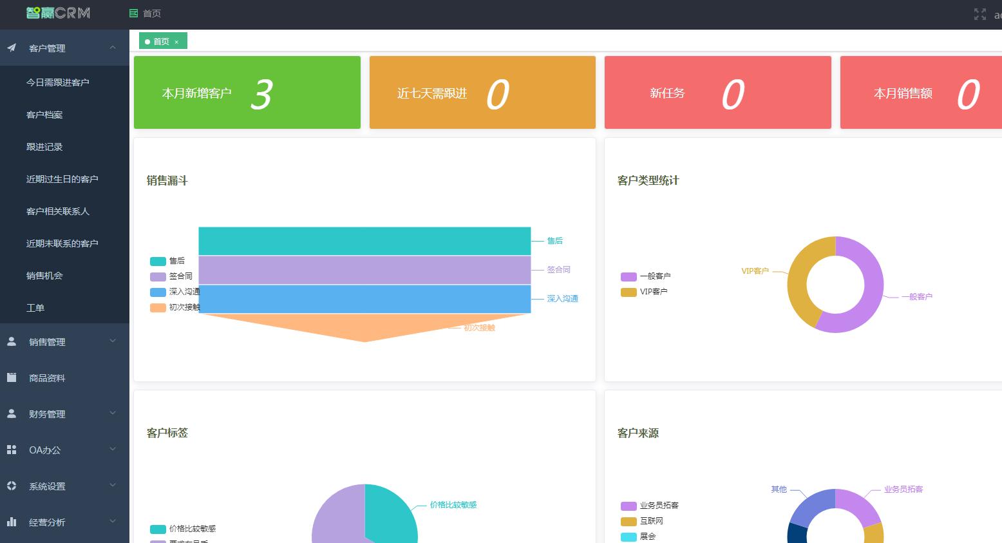Toggle 签合同 legend in sales funnel
Image resolution: width=1002 pixels, height=543 pixels.
click(x=171, y=276)
